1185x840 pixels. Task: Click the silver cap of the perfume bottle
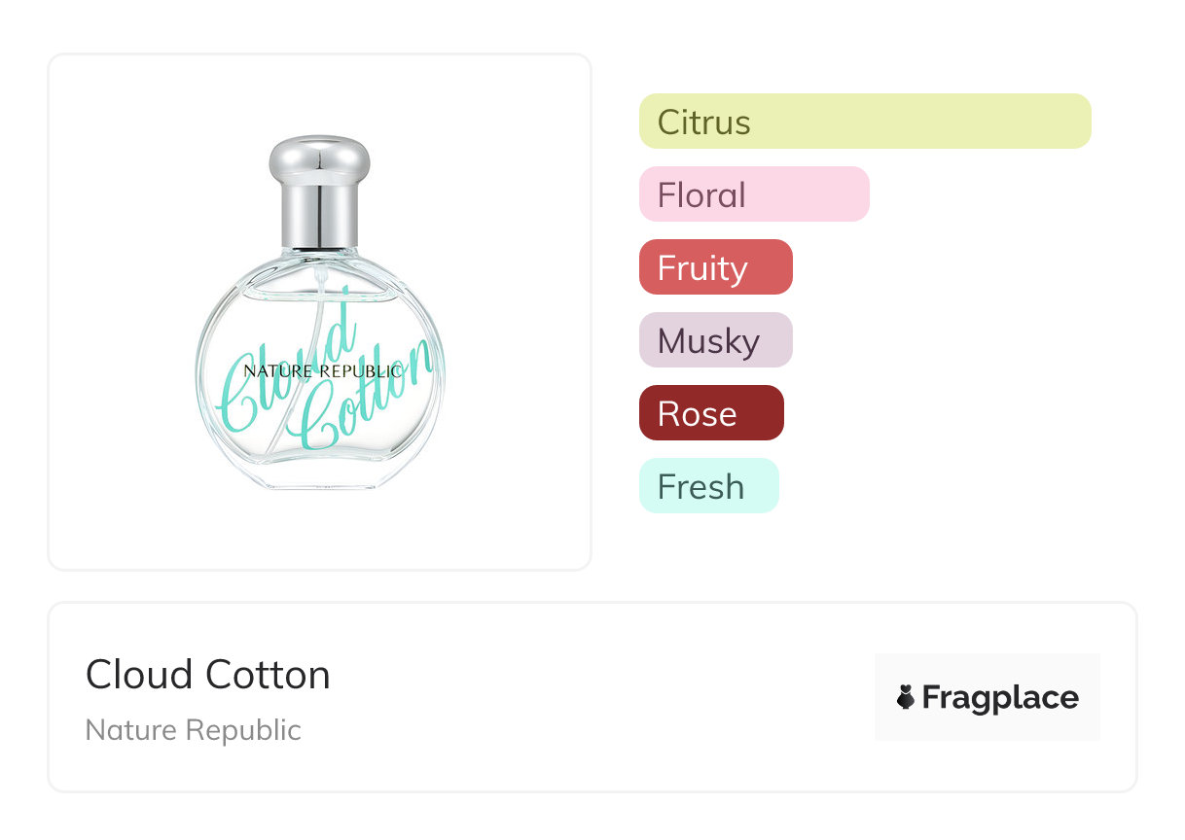(x=320, y=158)
